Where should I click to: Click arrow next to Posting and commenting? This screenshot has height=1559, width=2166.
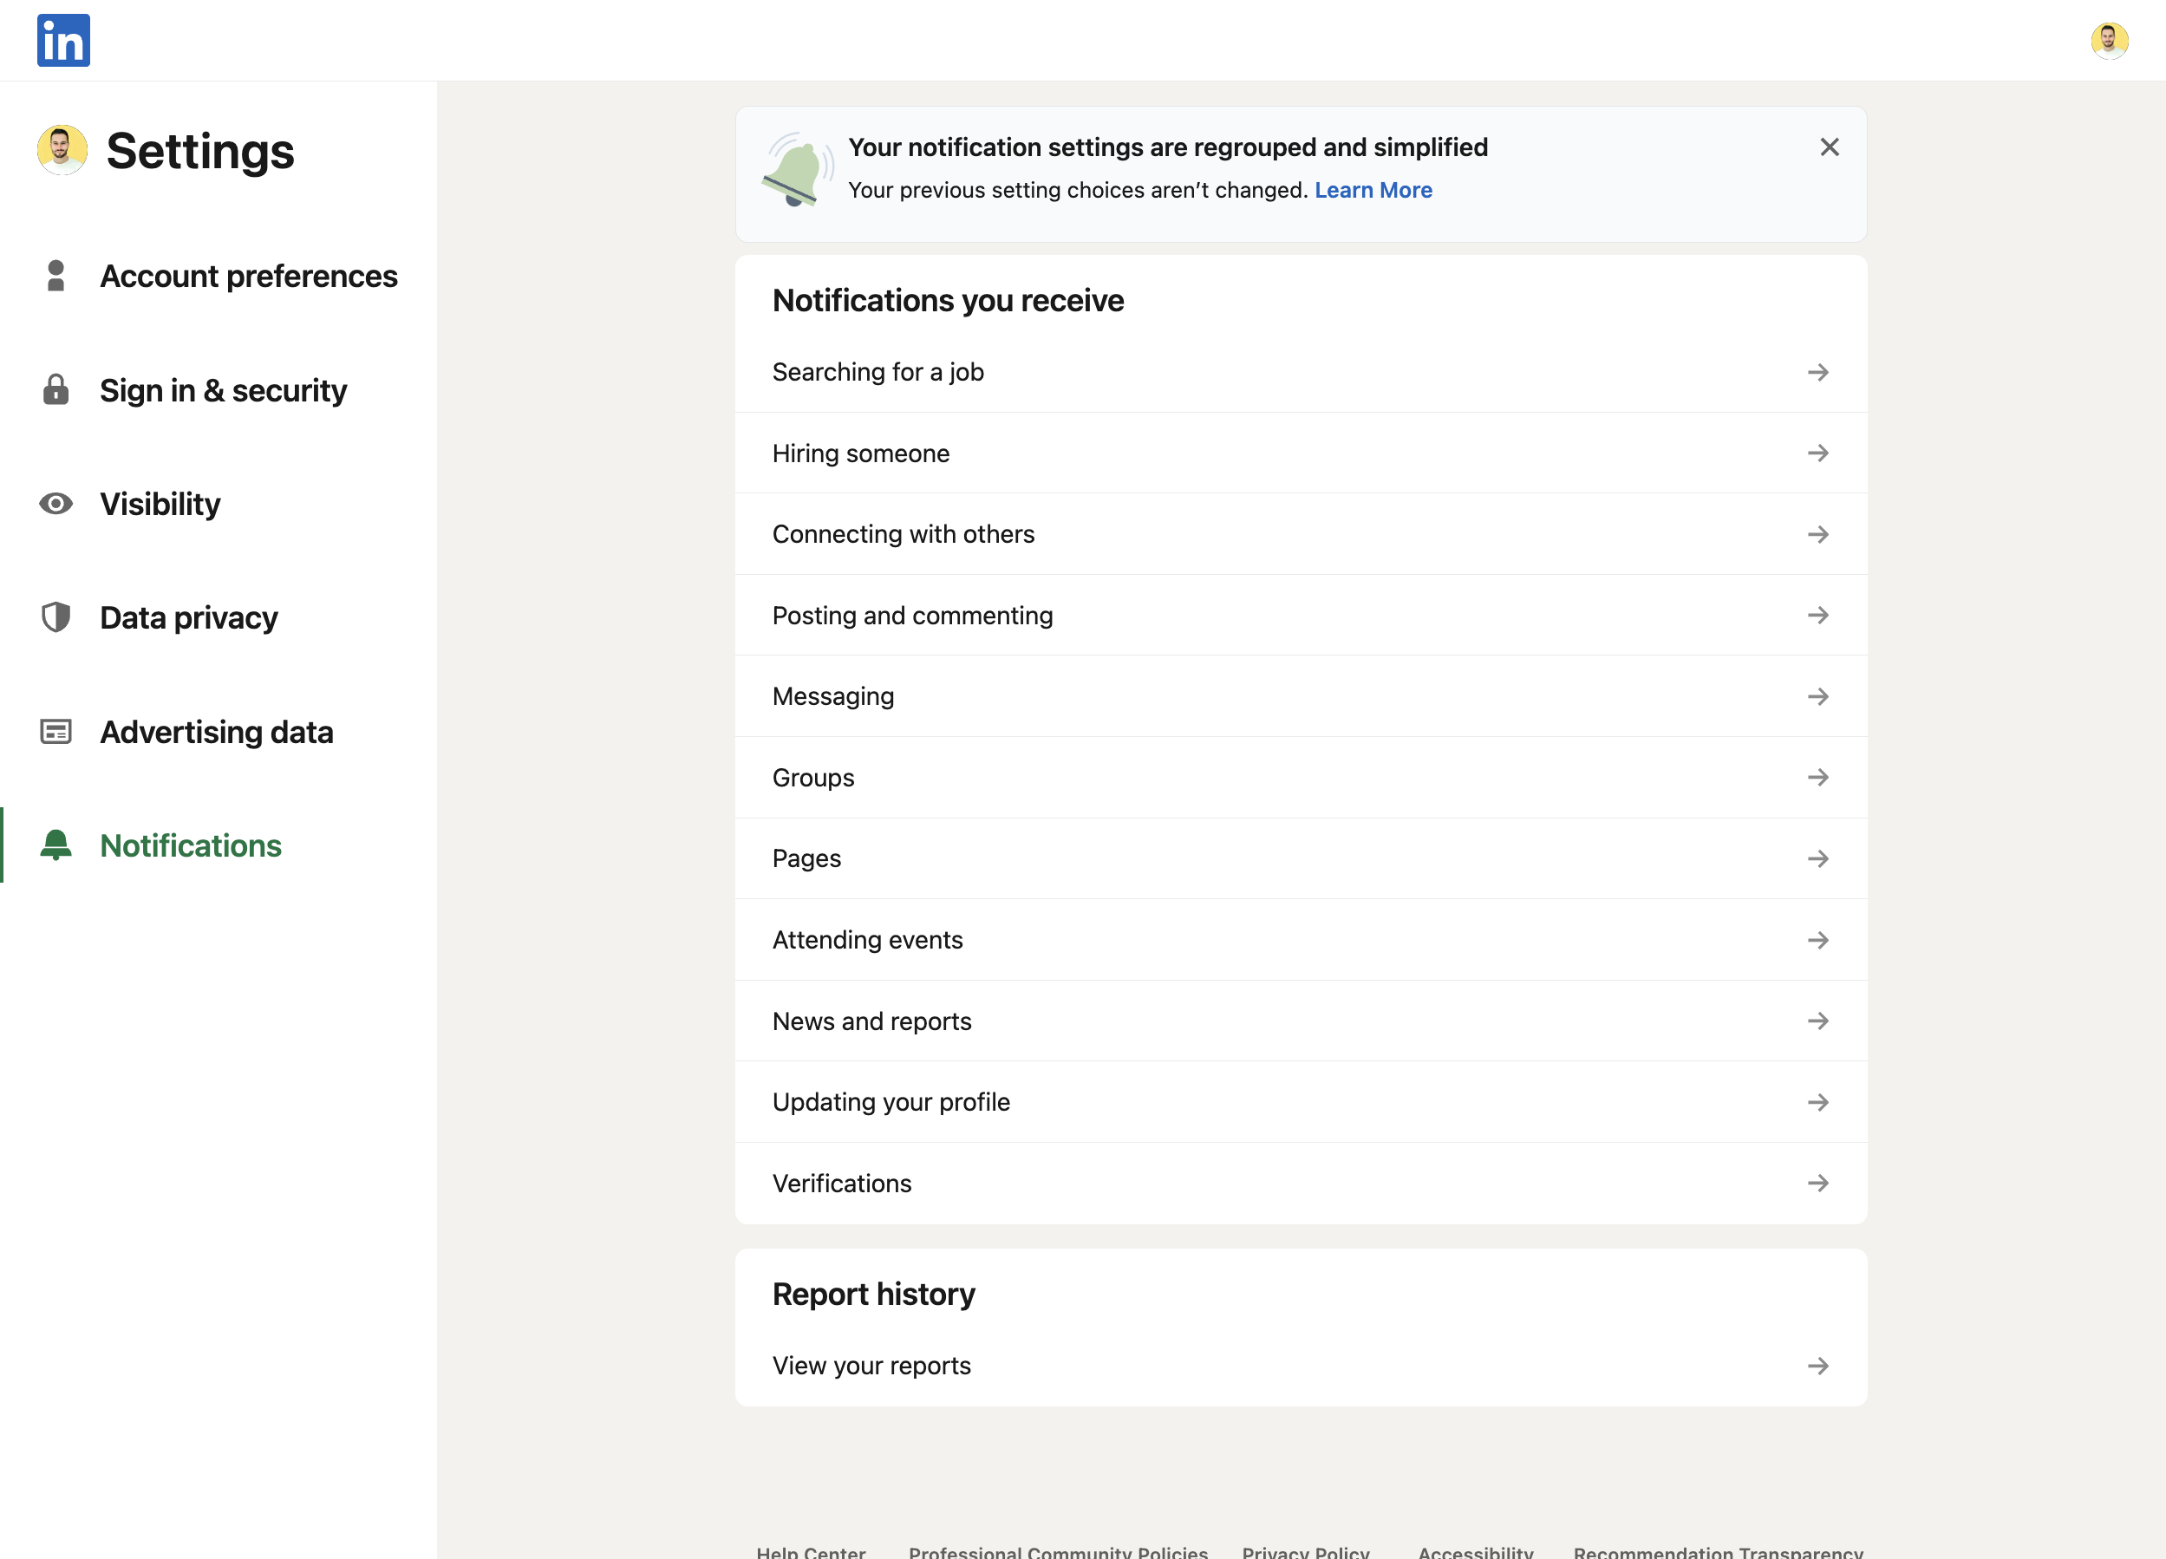[x=1817, y=616]
